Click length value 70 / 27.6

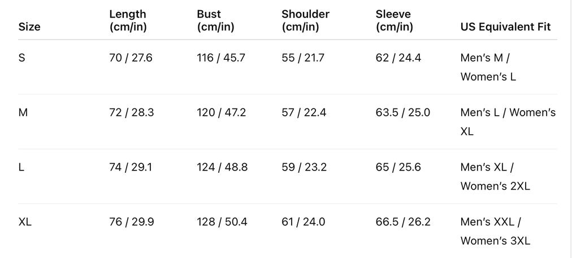coord(131,58)
